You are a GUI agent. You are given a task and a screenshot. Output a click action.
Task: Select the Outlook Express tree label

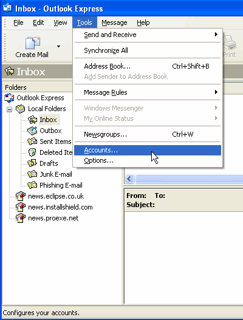(x=40, y=98)
